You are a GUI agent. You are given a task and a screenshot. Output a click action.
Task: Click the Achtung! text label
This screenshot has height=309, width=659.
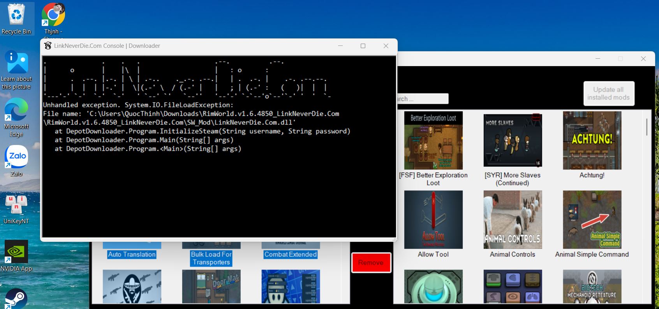point(592,175)
